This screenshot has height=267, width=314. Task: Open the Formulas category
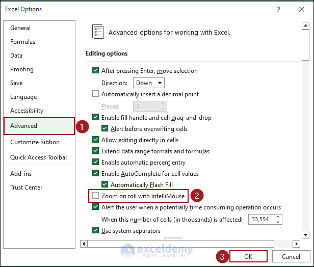23,42
